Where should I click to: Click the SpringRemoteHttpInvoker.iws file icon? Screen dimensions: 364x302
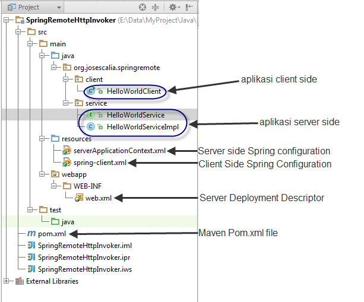click(31, 269)
